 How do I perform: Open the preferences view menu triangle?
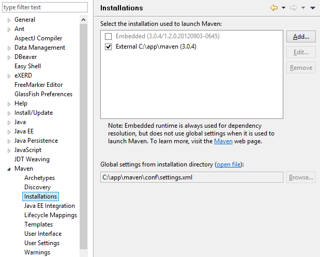pyautogui.click(x=313, y=8)
